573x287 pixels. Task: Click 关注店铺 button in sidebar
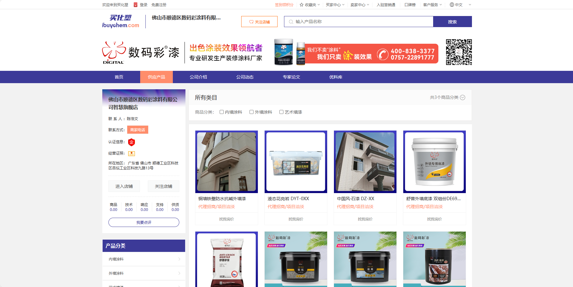coord(164,186)
